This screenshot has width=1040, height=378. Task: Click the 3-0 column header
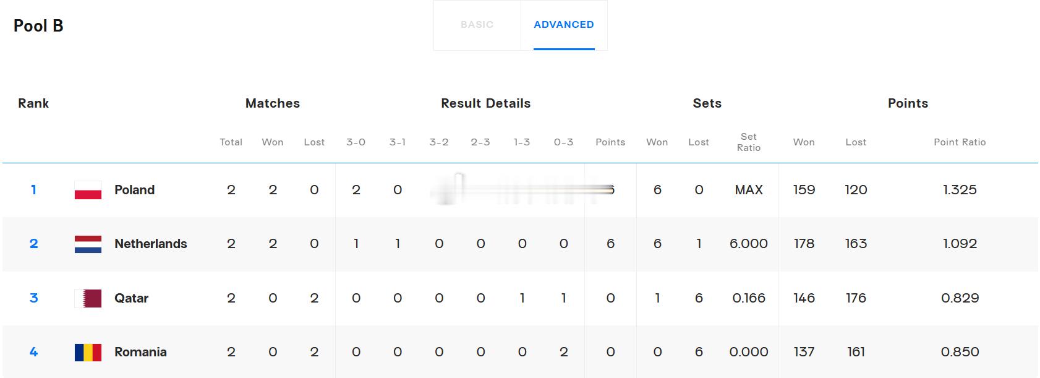point(356,142)
